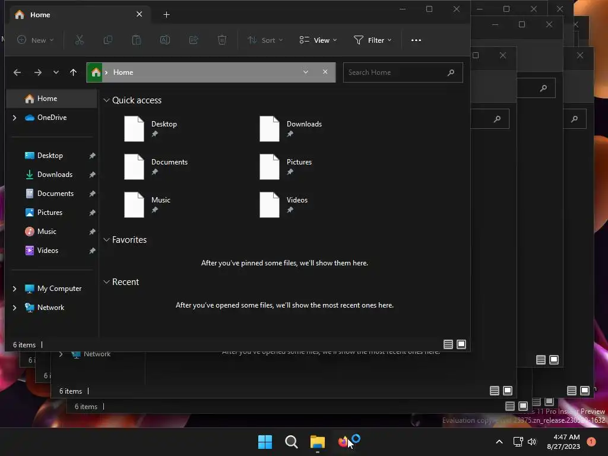Click the Paste clipboard icon
608x456 pixels.
[136, 40]
